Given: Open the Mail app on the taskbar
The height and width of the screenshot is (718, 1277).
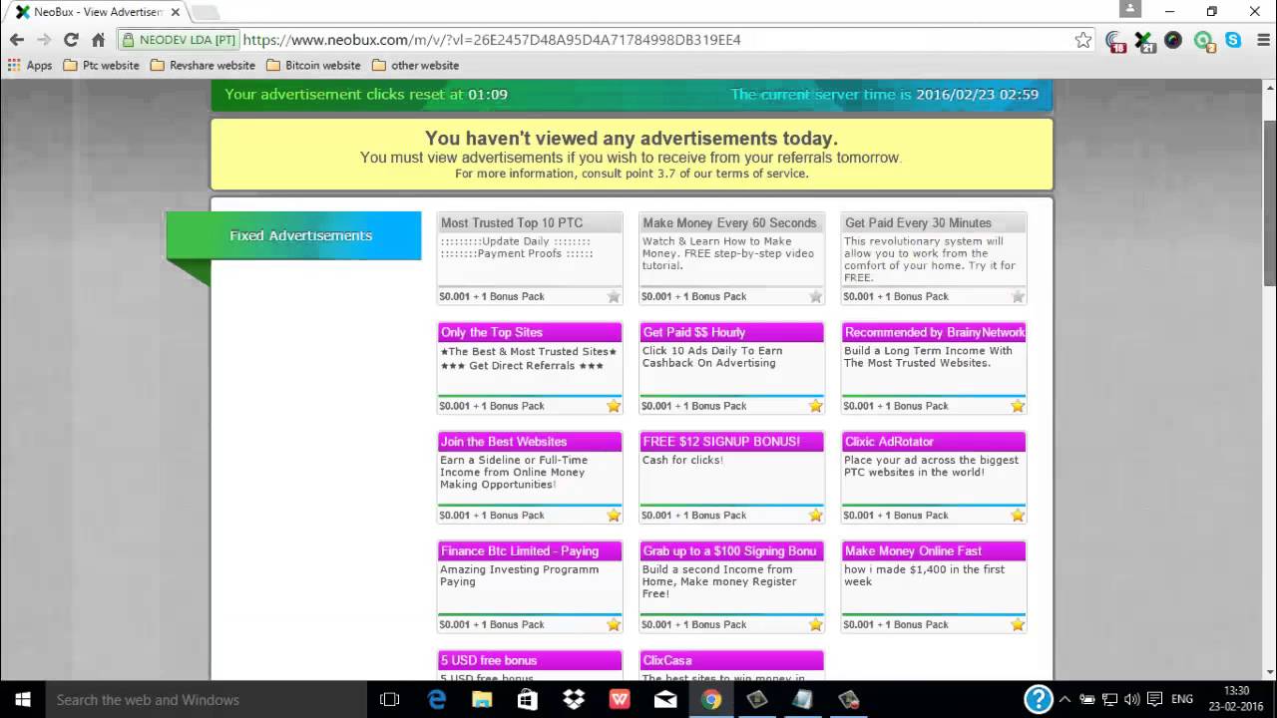Looking at the screenshot, I should 665,700.
